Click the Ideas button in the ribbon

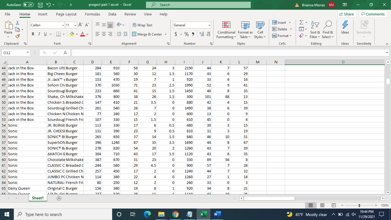click(x=345, y=29)
